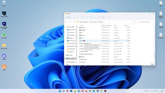This screenshot has height=93, width=165.
Task: Click the Paste icon in Explorer toolbar
Action: (x=82, y=17)
